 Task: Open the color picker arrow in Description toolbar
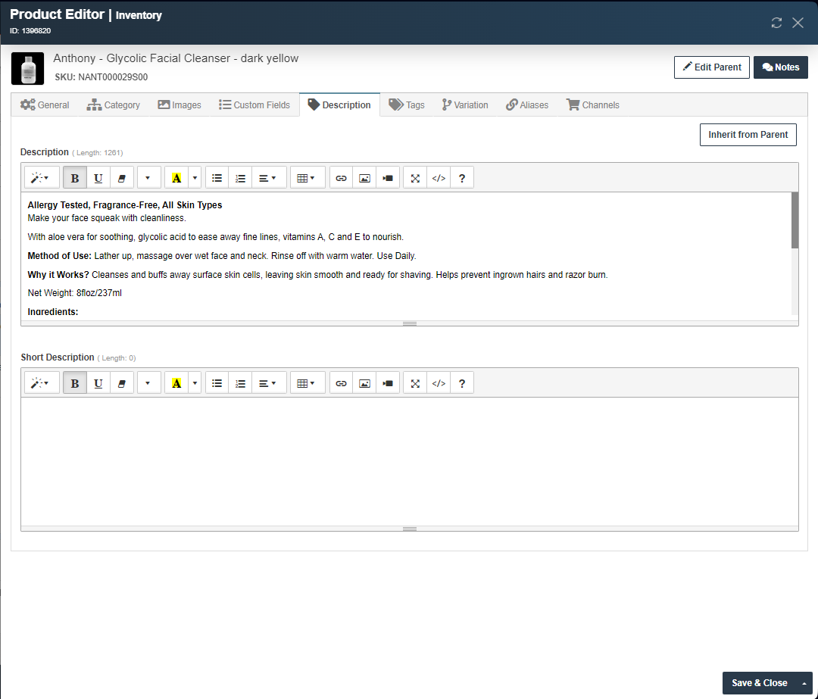pyautogui.click(x=195, y=178)
